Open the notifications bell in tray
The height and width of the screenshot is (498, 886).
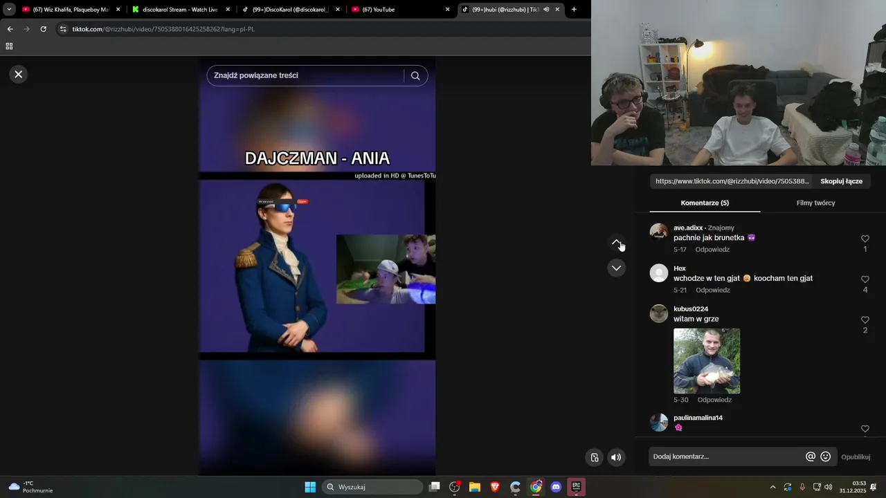click(x=874, y=487)
